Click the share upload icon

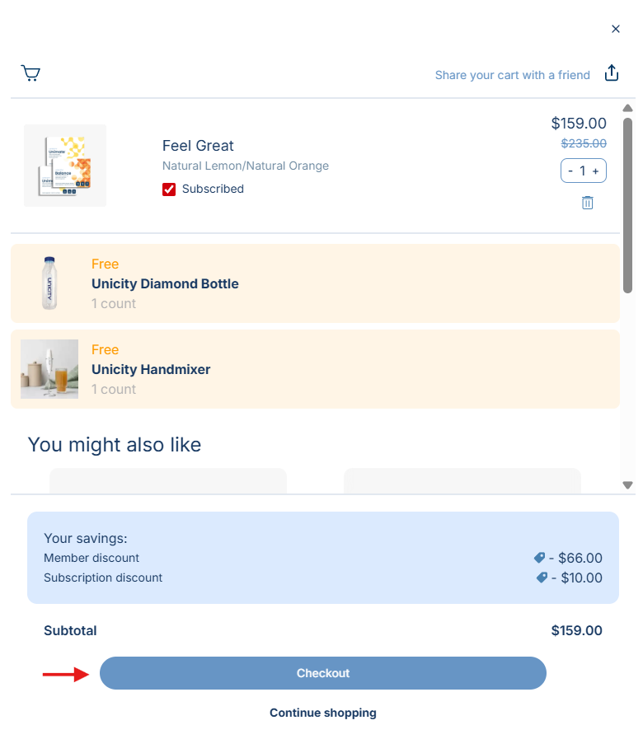tap(612, 74)
